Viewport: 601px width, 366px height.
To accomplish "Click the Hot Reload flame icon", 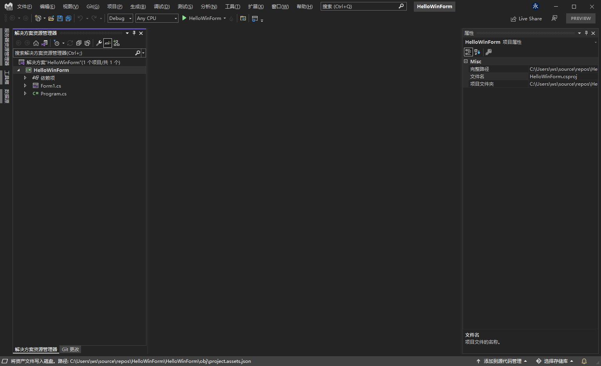I will [231, 18].
